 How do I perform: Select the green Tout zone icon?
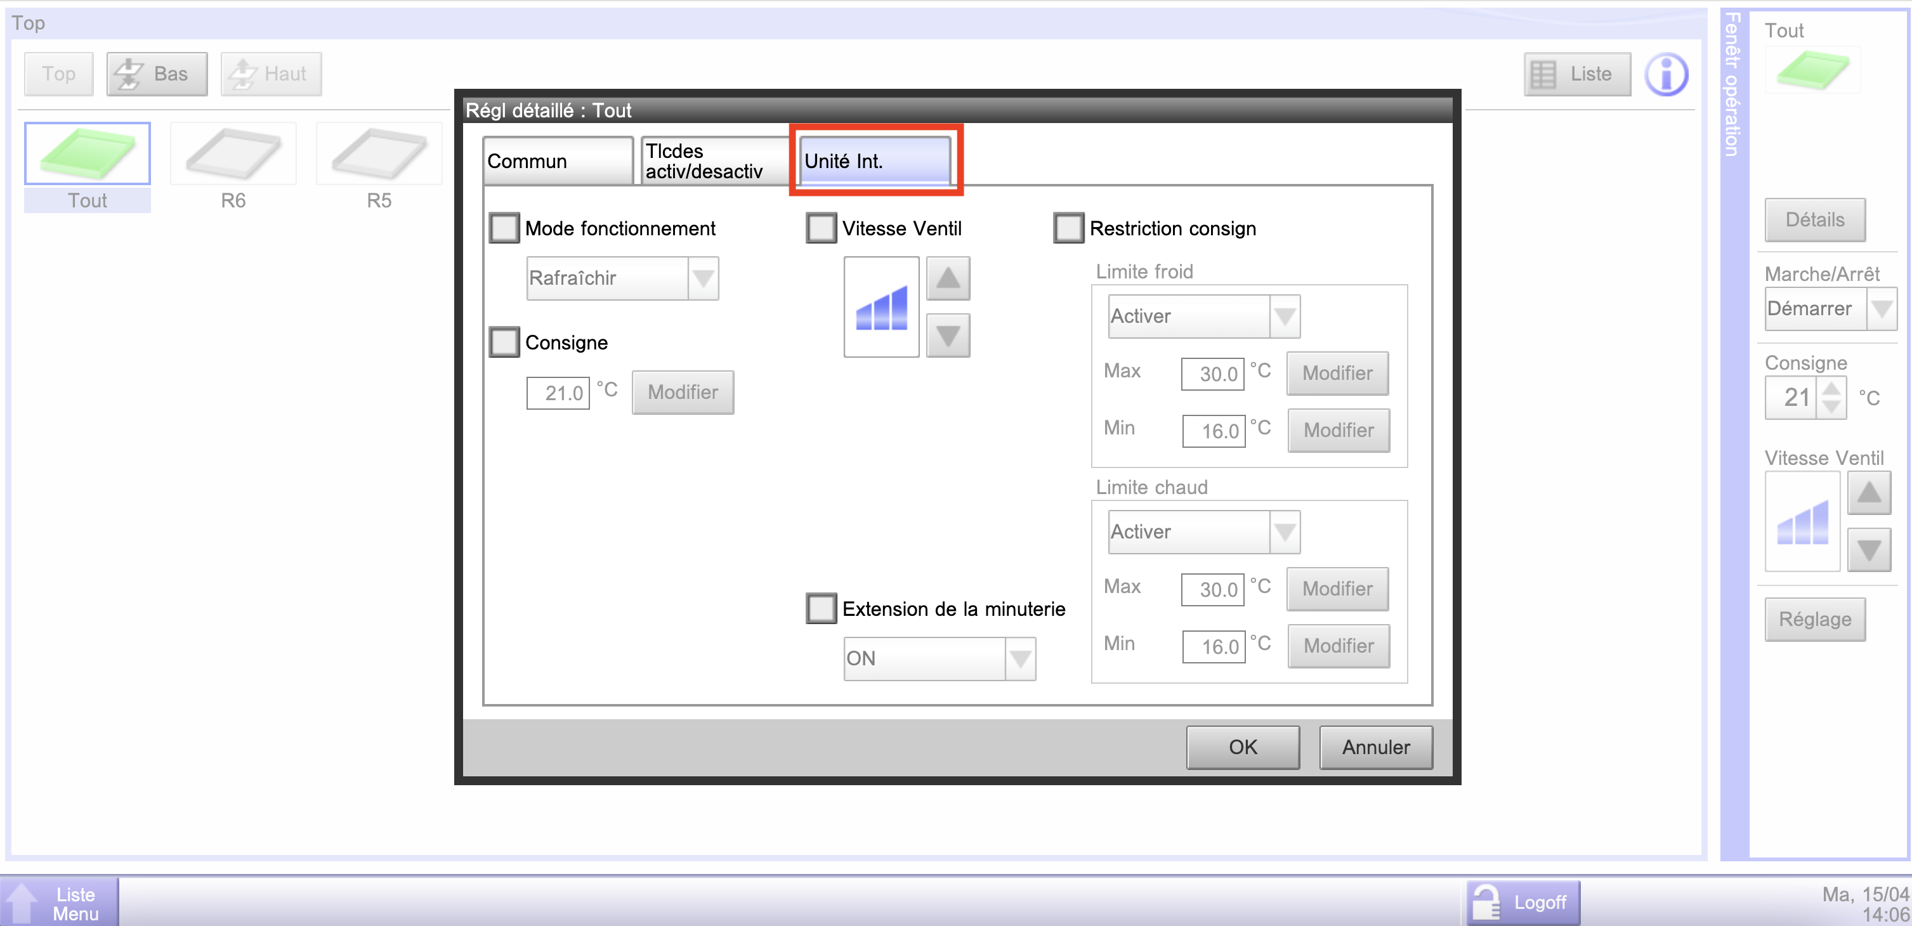tap(88, 154)
